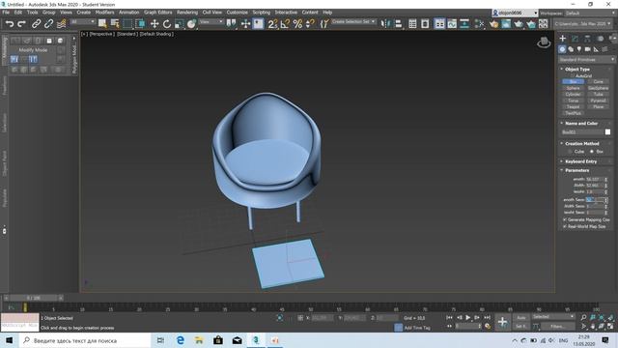The width and height of the screenshot is (618, 348).
Task: Collapse the Name and Color rollout
Action: tap(581, 123)
